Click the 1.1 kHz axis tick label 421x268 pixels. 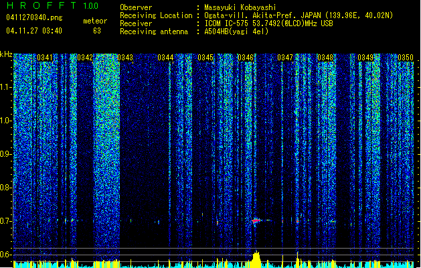pyautogui.click(x=6, y=87)
